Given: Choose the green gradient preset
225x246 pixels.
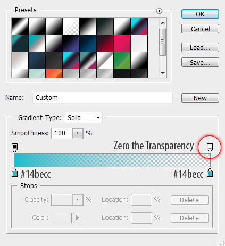Looking at the screenshot, I should [x=122, y=60].
